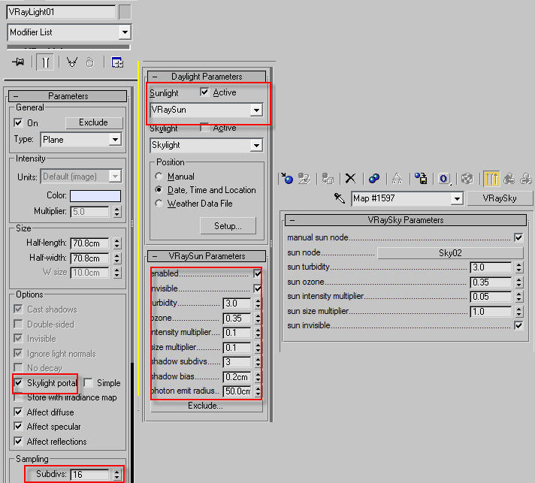This screenshot has width=535, height=483.
Task: Toggle highlighted Show End Result material icon
Action: click(x=491, y=178)
